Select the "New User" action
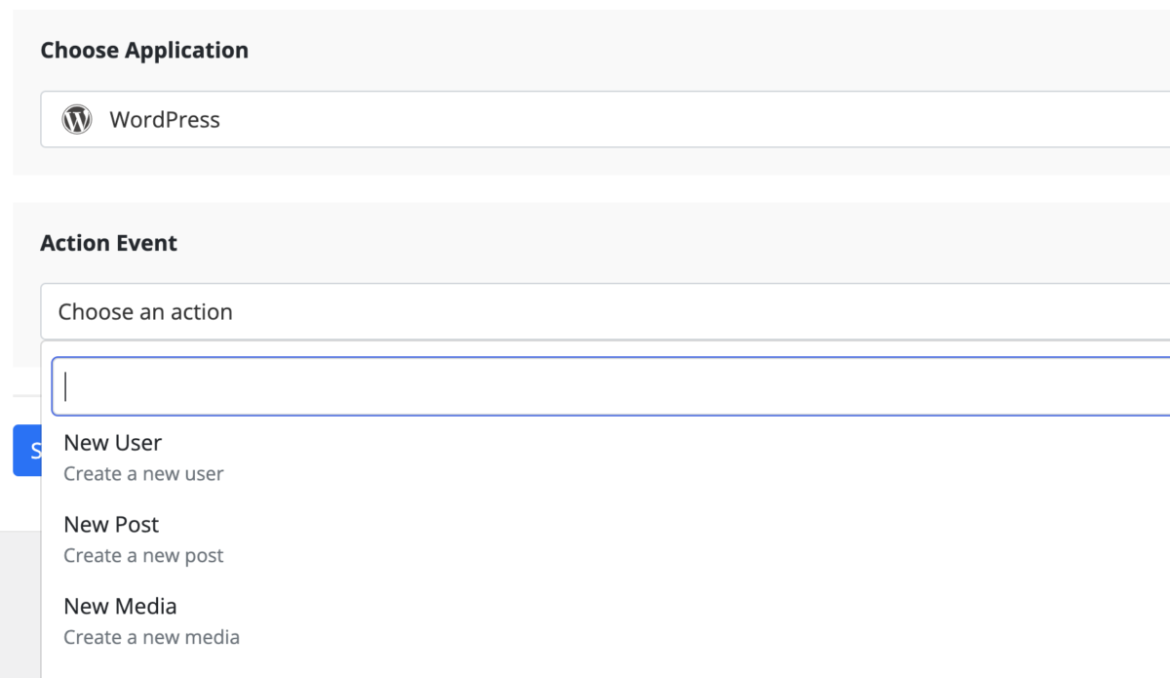1170x678 pixels. pyautogui.click(x=113, y=443)
